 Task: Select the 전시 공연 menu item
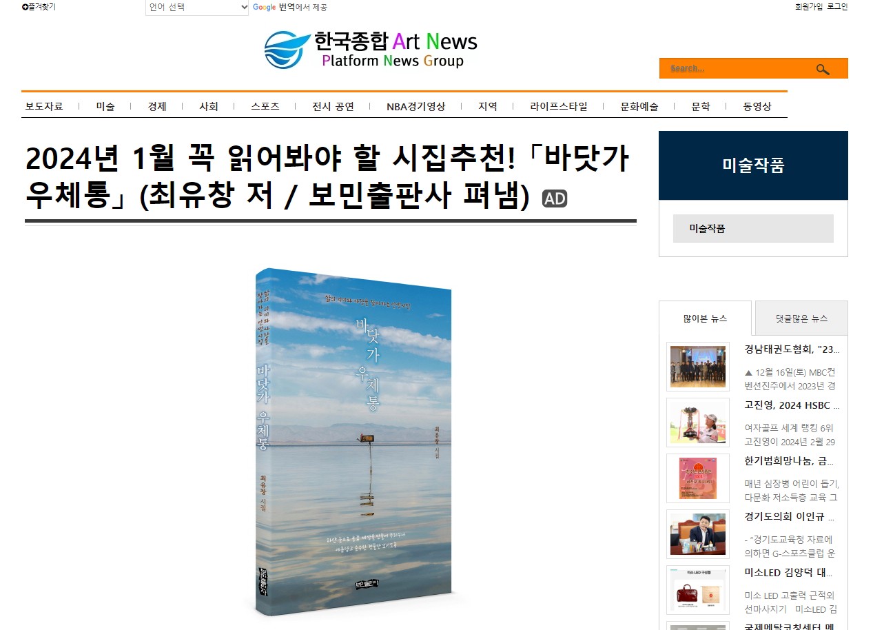pyautogui.click(x=333, y=106)
